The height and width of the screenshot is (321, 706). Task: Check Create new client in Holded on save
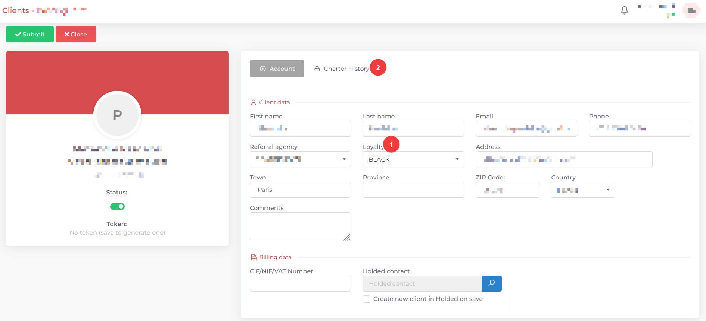pyautogui.click(x=367, y=299)
